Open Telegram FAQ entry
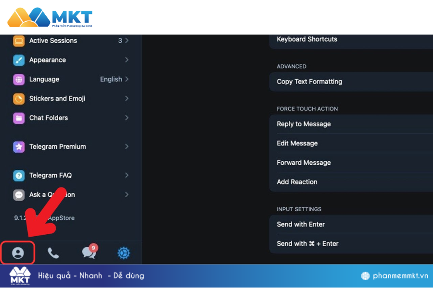Screen dimensions: 433x288 (71, 175)
